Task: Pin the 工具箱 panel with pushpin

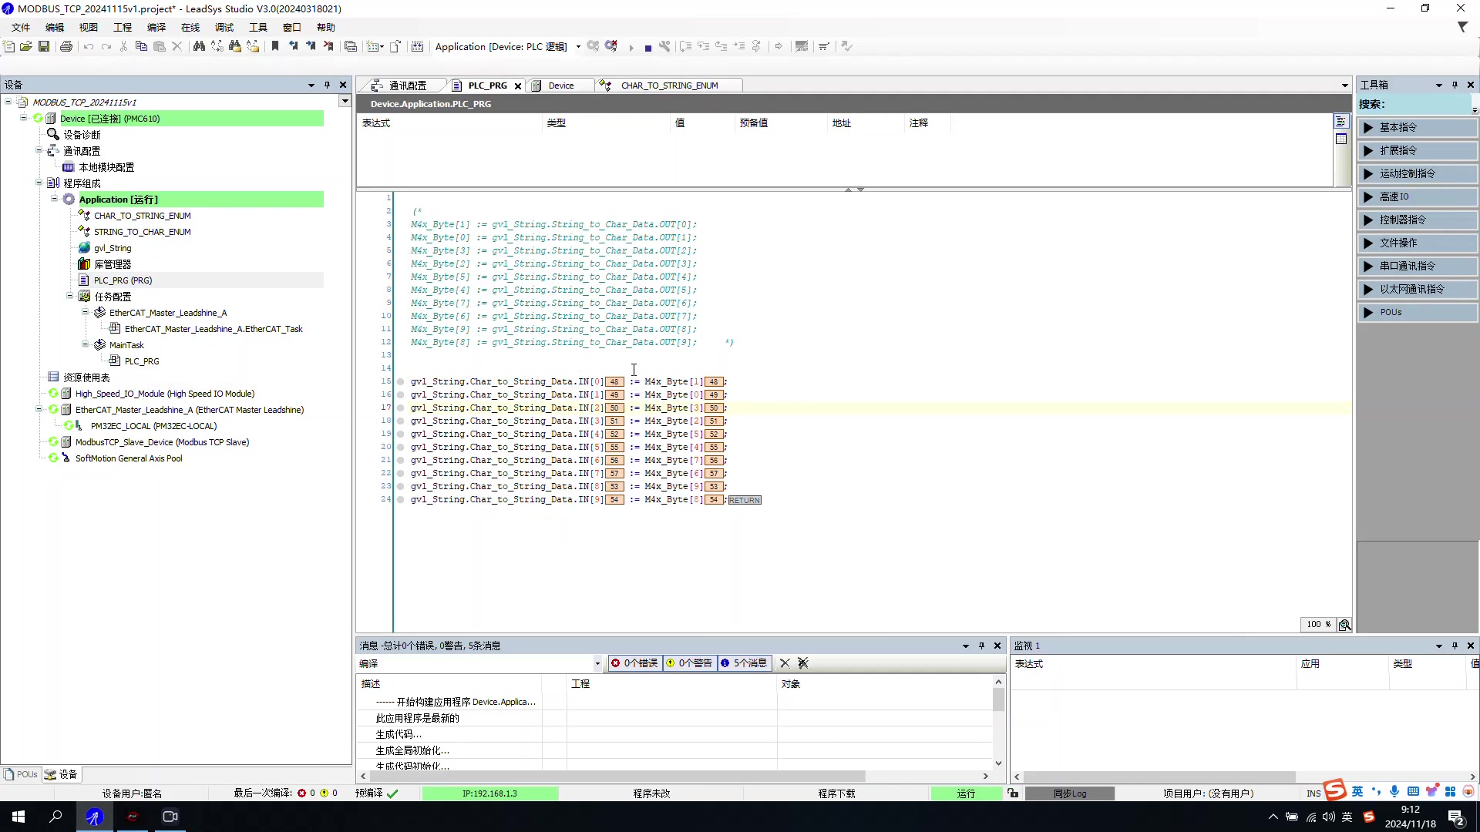Action: [x=1455, y=85]
